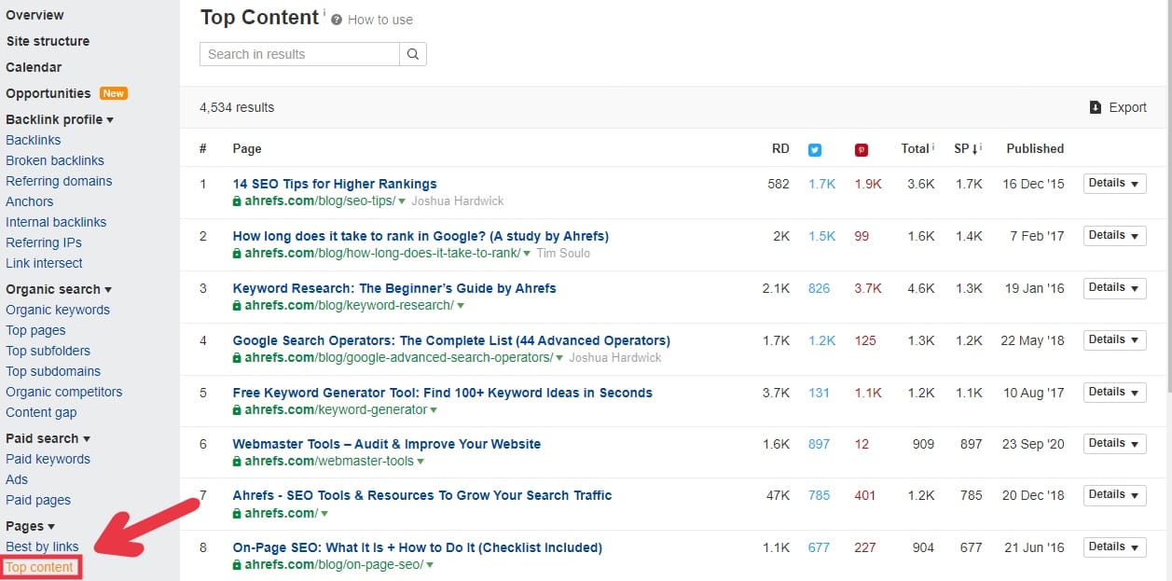Open Top subdomains report

53,371
